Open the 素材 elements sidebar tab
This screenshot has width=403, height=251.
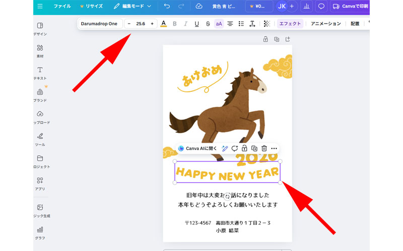tap(40, 51)
